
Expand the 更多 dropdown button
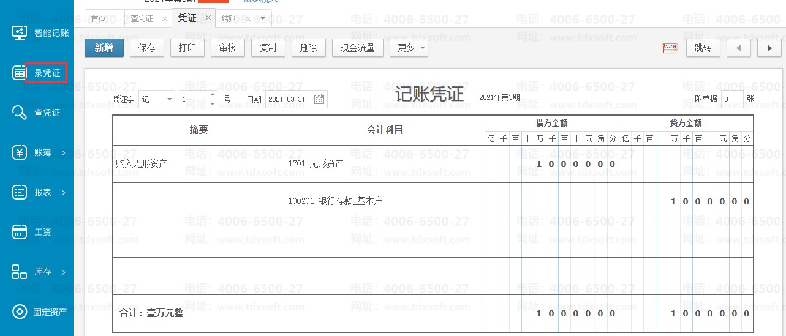coord(409,48)
